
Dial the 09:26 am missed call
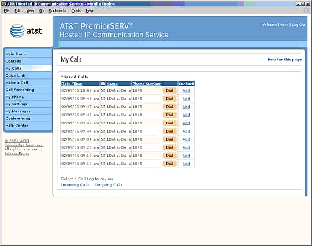coord(170,147)
